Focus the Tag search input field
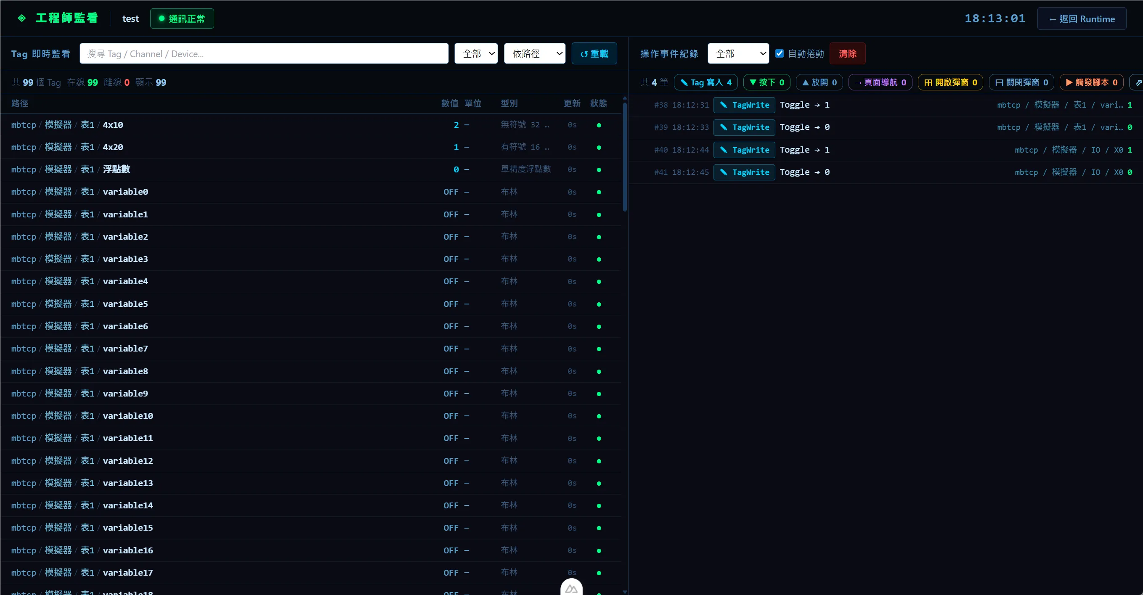This screenshot has height=595, width=1143. tap(264, 54)
